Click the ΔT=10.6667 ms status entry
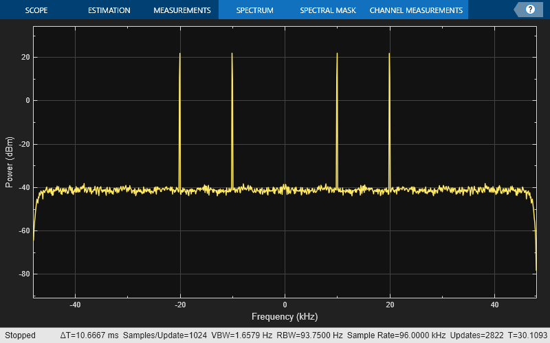The width and height of the screenshot is (550, 343). 89,335
